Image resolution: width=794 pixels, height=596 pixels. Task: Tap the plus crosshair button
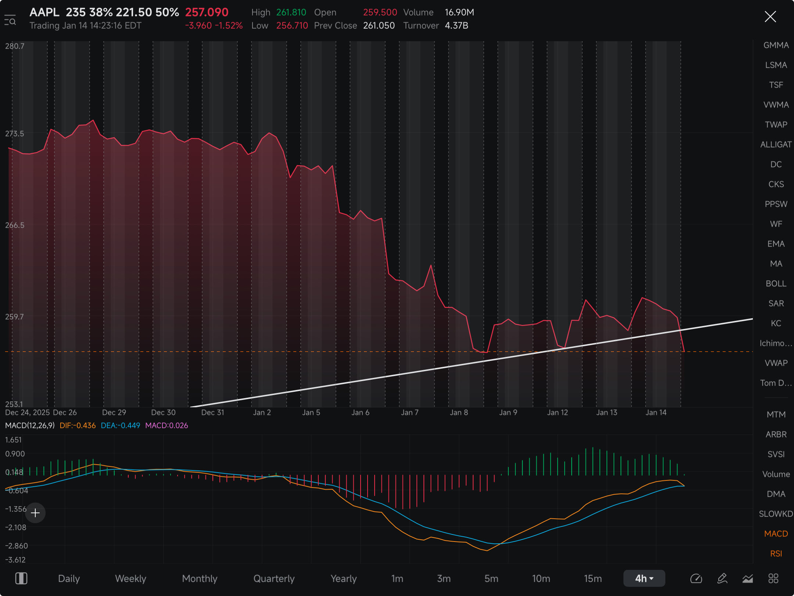[x=35, y=513]
